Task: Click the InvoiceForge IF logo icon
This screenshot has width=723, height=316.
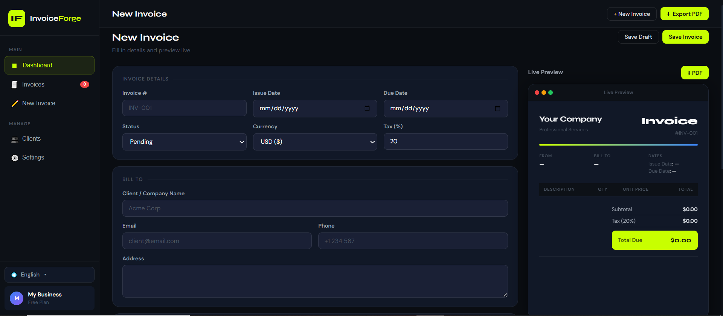Action: pyautogui.click(x=17, y=18)
